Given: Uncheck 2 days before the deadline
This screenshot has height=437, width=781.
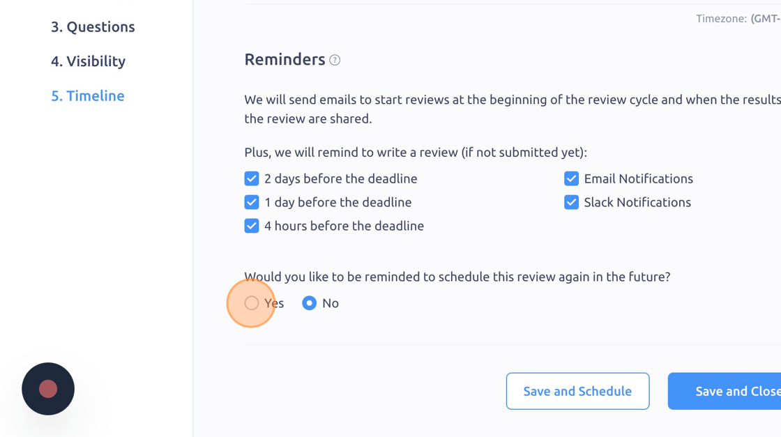Looking at the screenshot, I should click(252, 178).
